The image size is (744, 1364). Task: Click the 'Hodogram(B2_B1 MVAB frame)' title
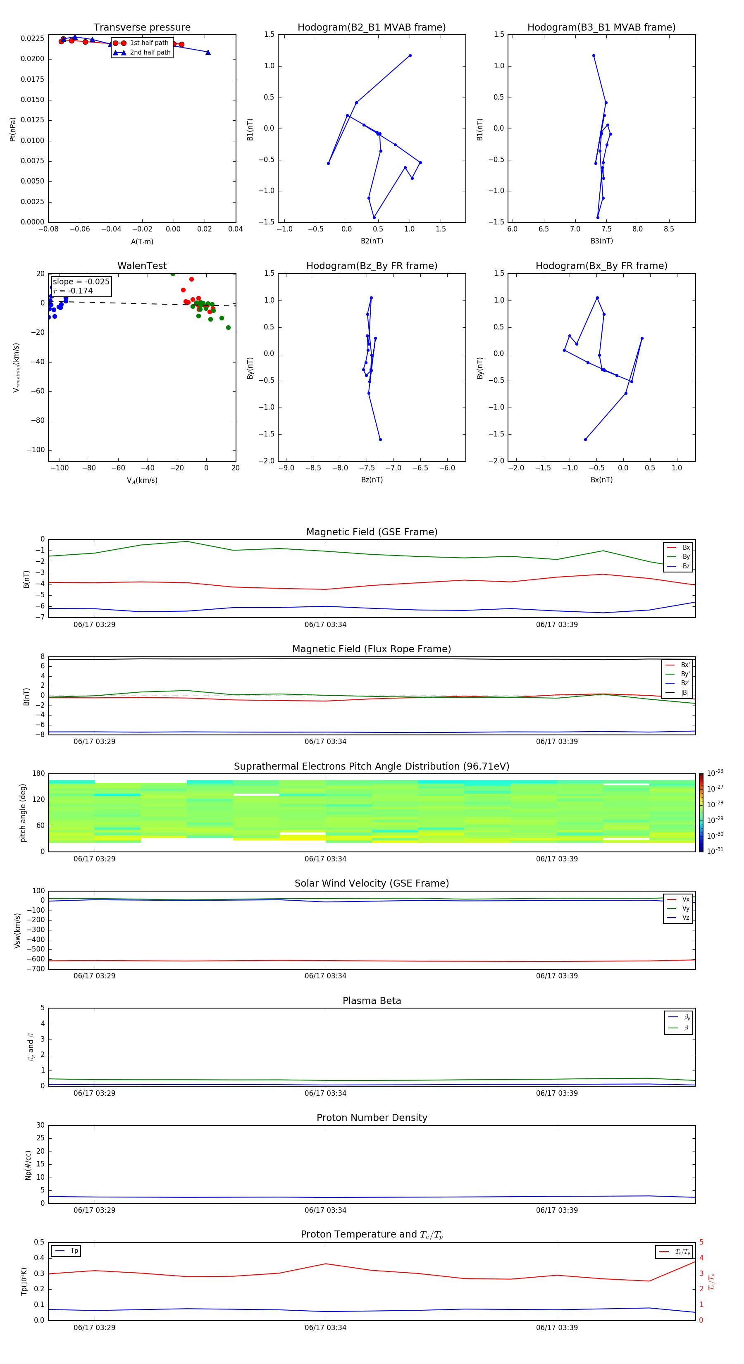372,28
